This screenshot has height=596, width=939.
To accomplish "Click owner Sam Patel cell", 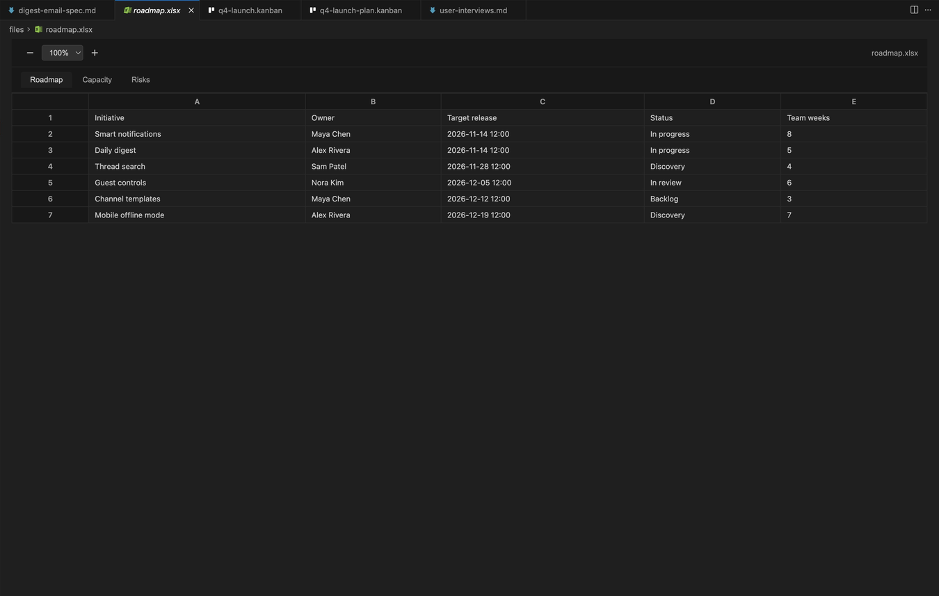I will click(x=373, y=167).
